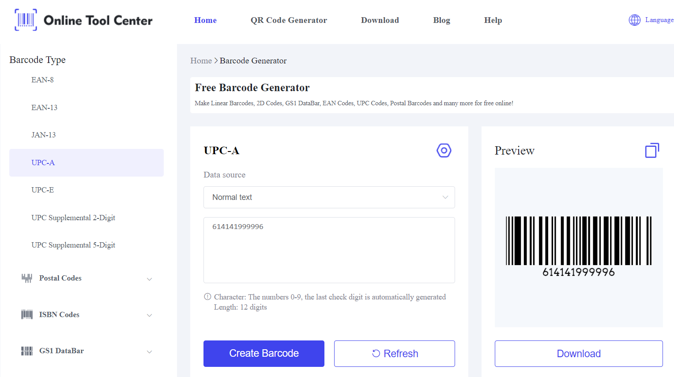Click the GS1 DataBar barcode icon
This screenshot has width=674, height=377.
pos(27,351)
